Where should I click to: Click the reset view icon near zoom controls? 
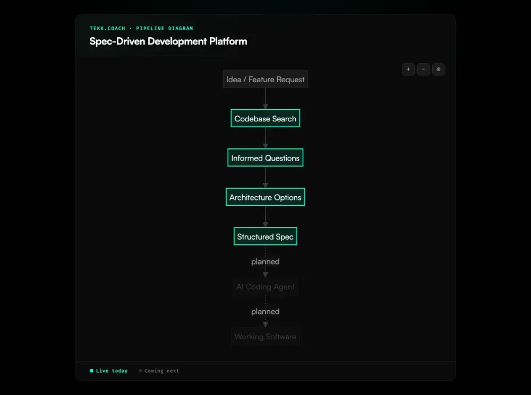click(439, 69)
